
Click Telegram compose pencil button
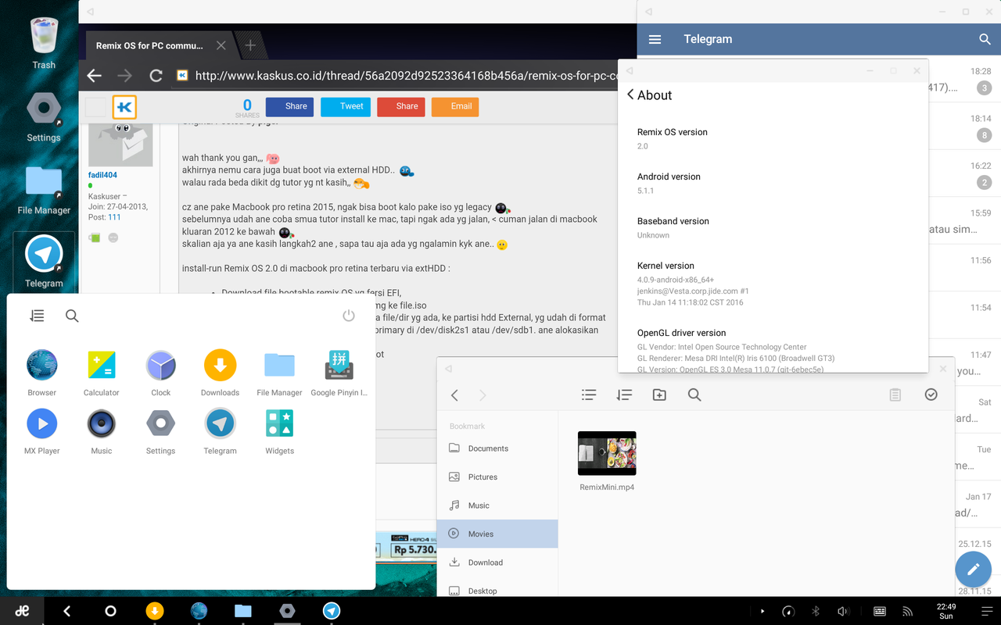pos(973,570)
